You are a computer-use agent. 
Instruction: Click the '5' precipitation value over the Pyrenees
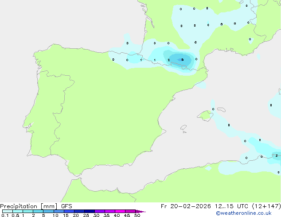click(x=183, y=60)
